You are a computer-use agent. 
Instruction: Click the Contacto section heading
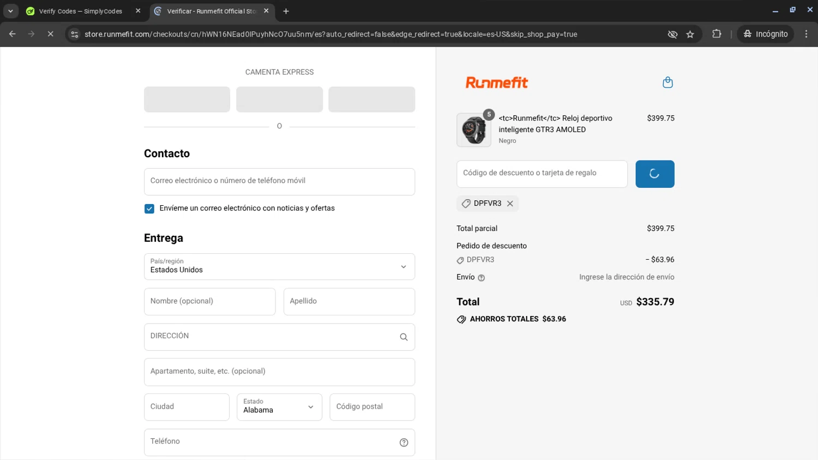(x=167, y=154)
